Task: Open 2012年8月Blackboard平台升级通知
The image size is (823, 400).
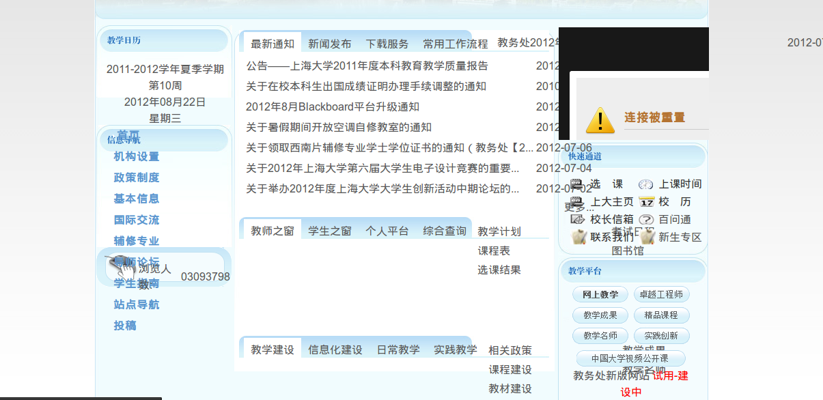Action: [333, 107]
